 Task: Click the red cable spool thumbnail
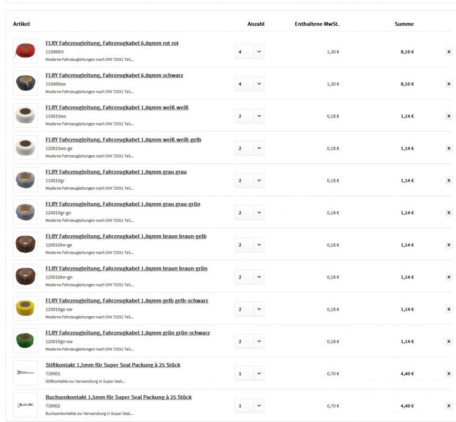click(x=25, y=51)
